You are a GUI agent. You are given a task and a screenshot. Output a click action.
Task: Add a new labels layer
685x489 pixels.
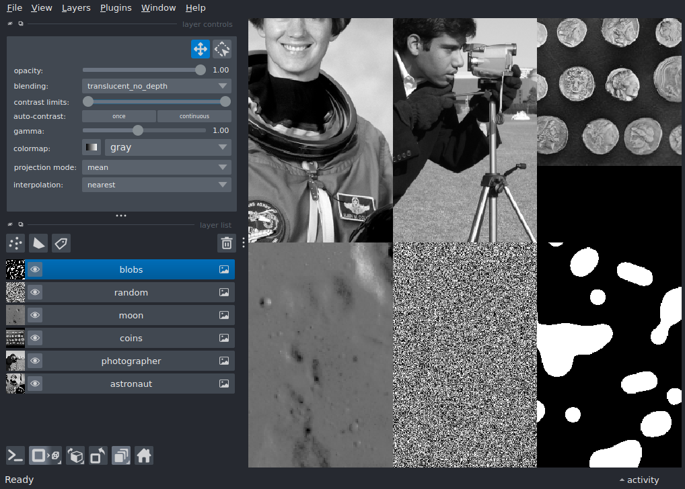61,243
